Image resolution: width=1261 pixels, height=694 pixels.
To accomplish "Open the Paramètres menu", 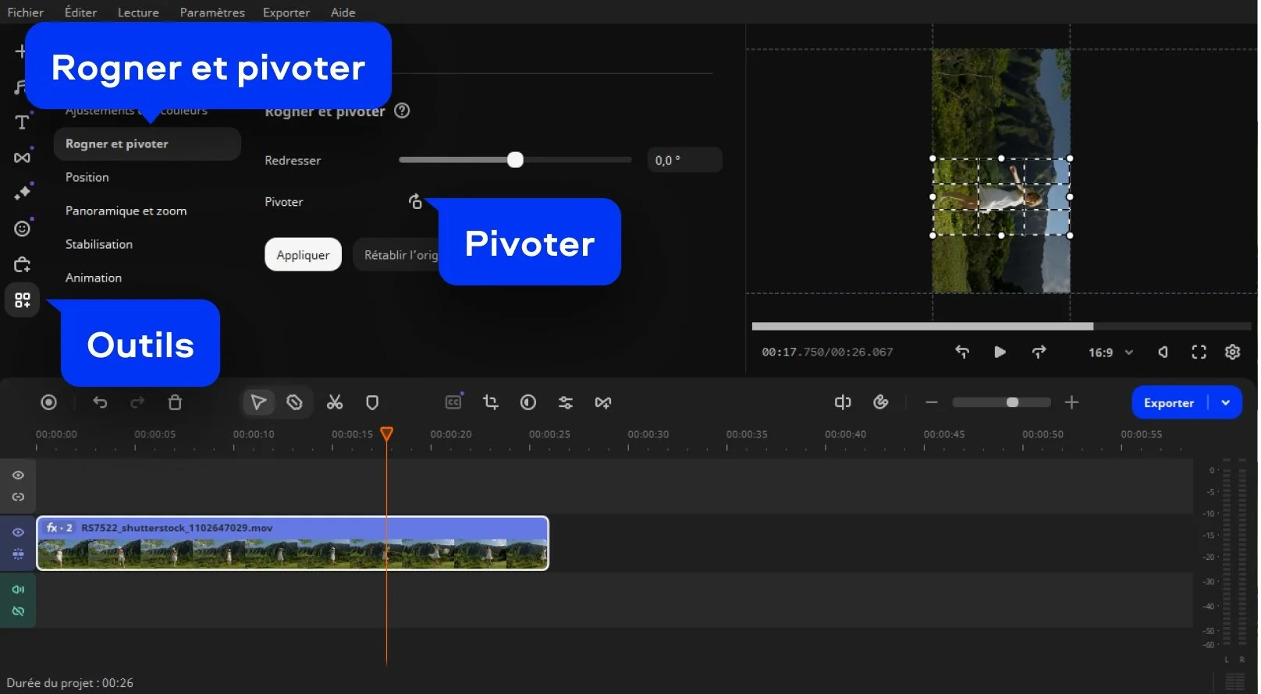I will click(x=212, y=12).
